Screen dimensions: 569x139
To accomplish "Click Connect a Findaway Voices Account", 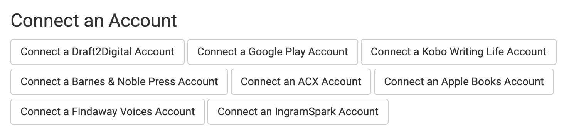I will point(108,111).
